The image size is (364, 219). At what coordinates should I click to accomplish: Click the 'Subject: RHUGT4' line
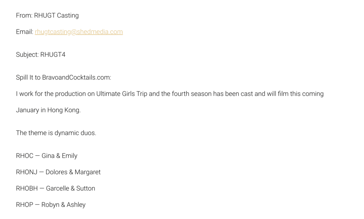pos(41,54)
